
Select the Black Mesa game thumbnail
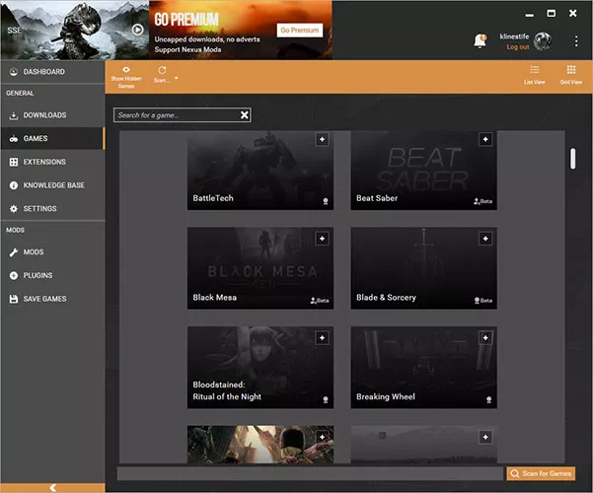click(260, 268)
